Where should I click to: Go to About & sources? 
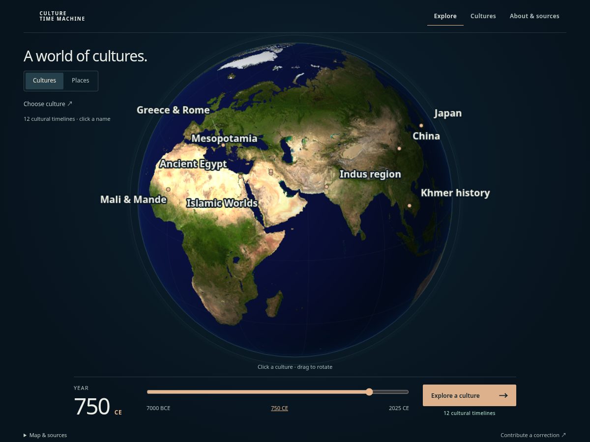pos(534,16)
